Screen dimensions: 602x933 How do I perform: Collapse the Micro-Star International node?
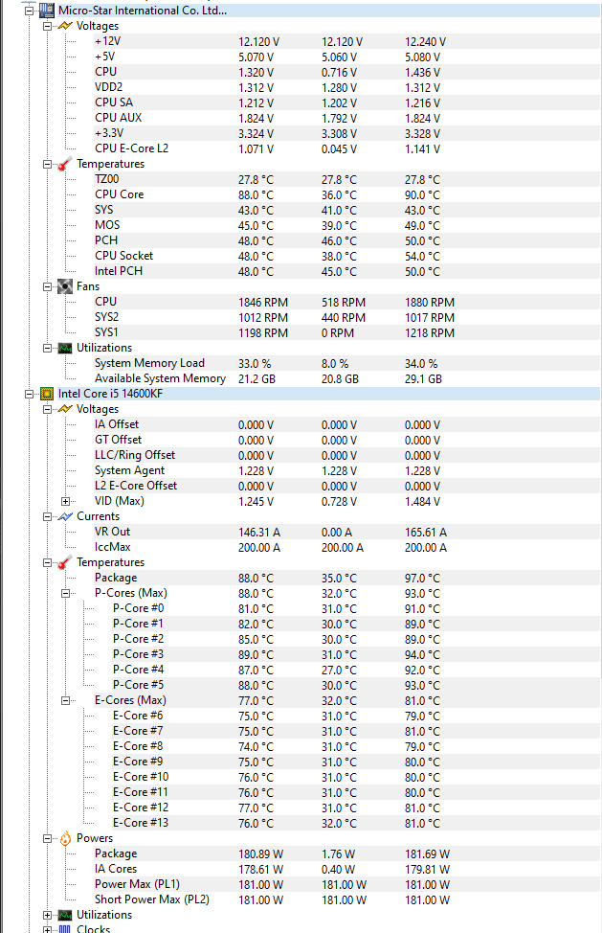tap(29, 11)
